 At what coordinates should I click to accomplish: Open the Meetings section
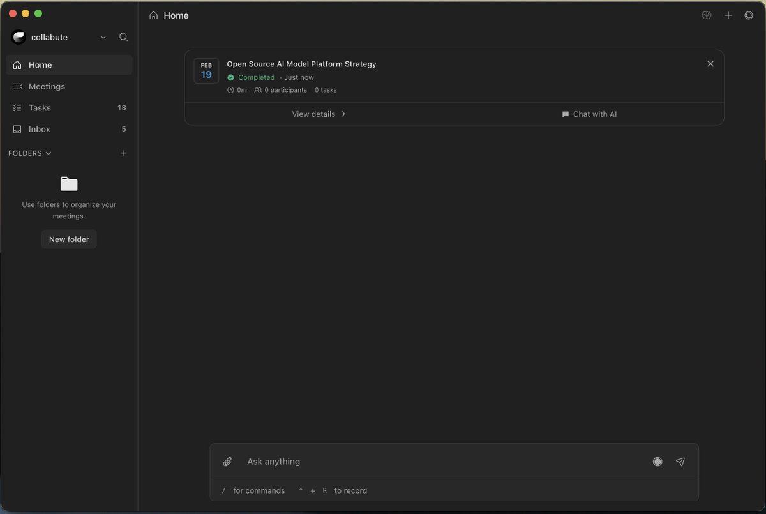[69, 86]
